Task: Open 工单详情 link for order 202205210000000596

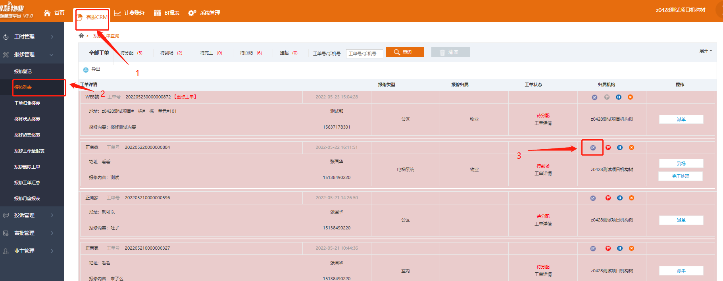Action: 543,224
